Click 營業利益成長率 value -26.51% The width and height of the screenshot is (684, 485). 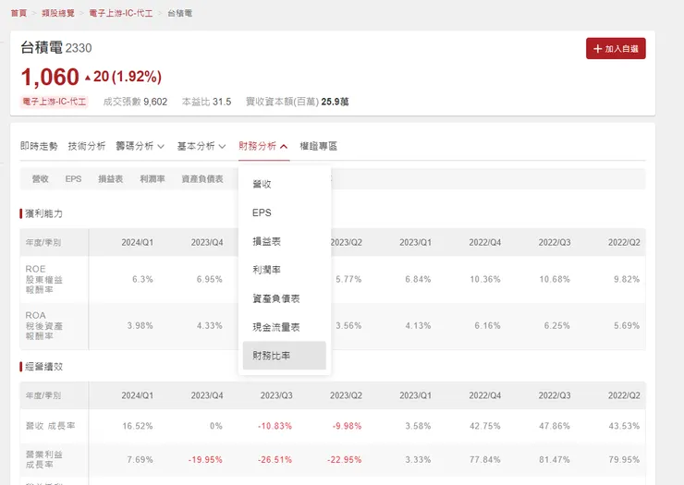pos(275,460)
